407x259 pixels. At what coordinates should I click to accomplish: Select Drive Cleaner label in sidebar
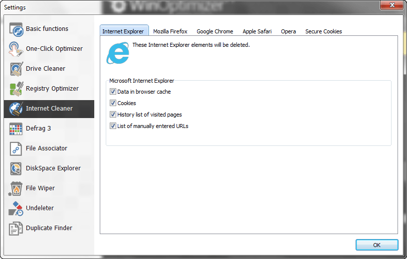(x=45, y=69)
